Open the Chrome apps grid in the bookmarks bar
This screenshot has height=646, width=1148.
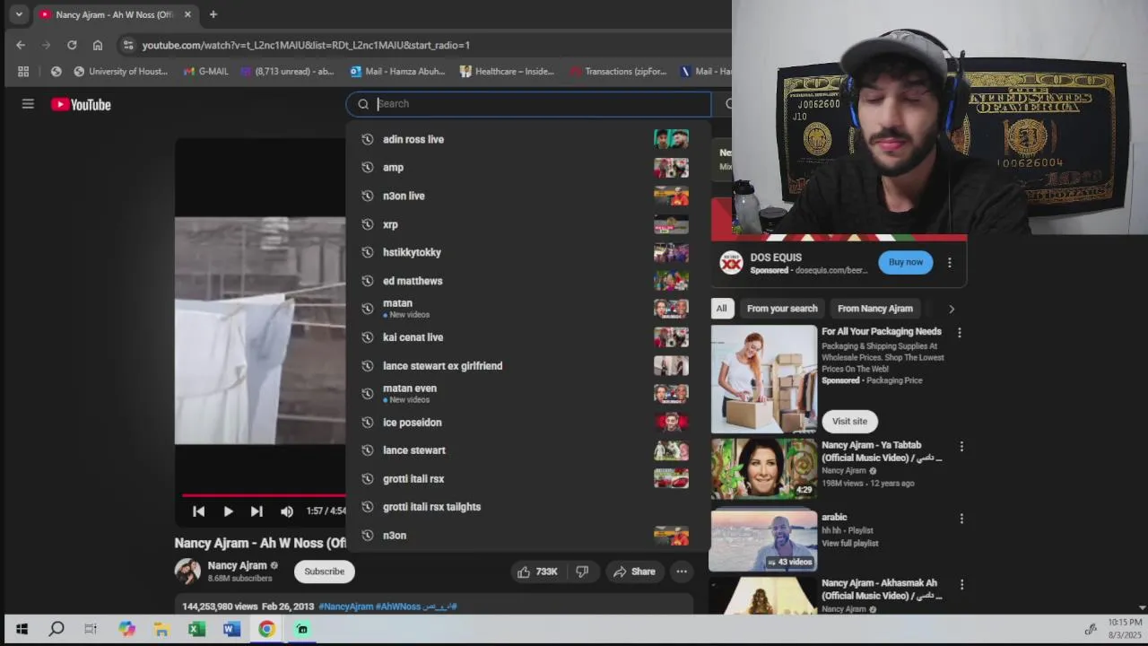point(23,71)
